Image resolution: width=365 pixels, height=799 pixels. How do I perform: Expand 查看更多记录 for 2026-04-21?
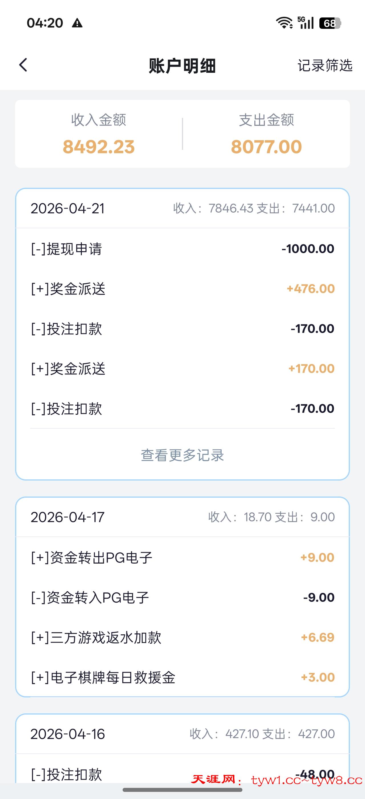click(x=182, y=455)
